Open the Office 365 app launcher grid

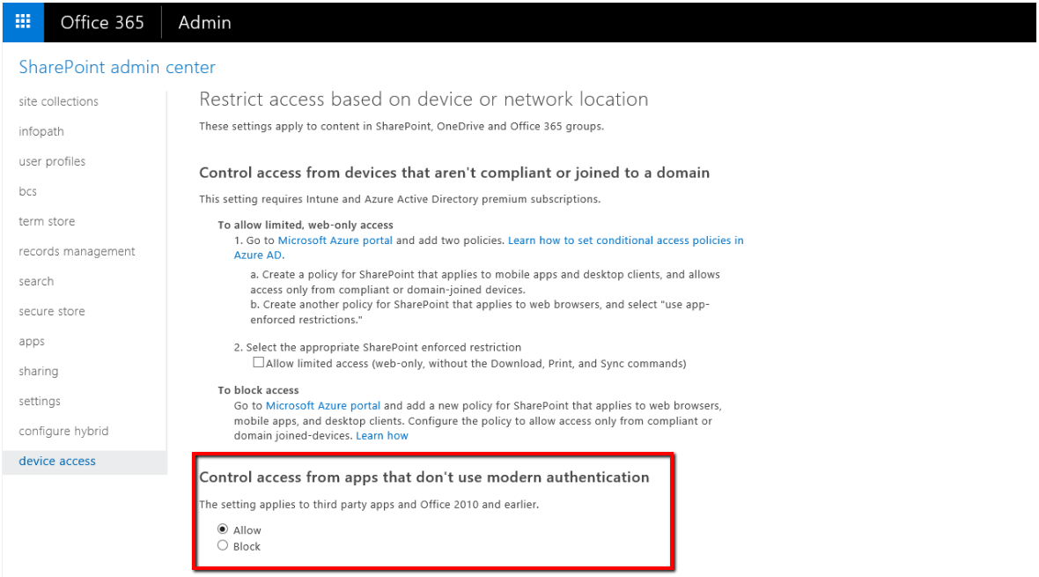coord(23,22)
